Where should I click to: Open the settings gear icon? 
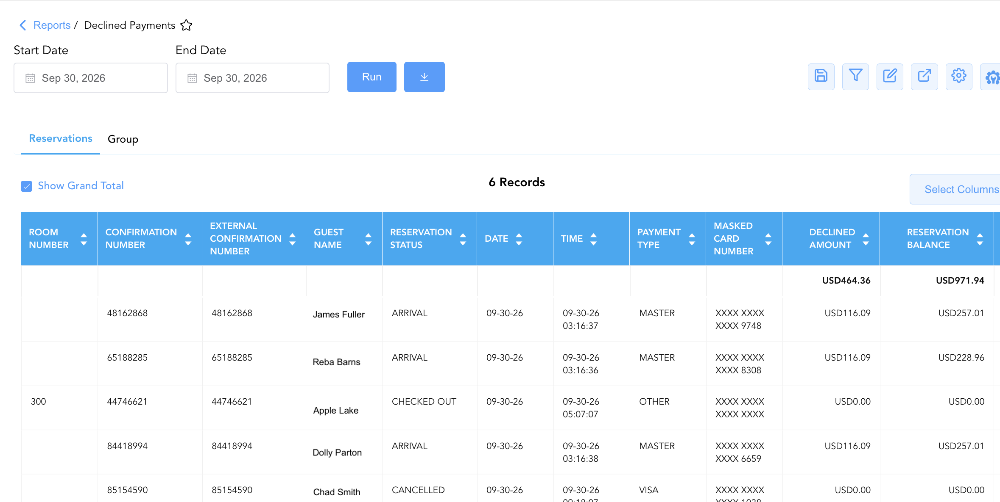pos(958,77)
